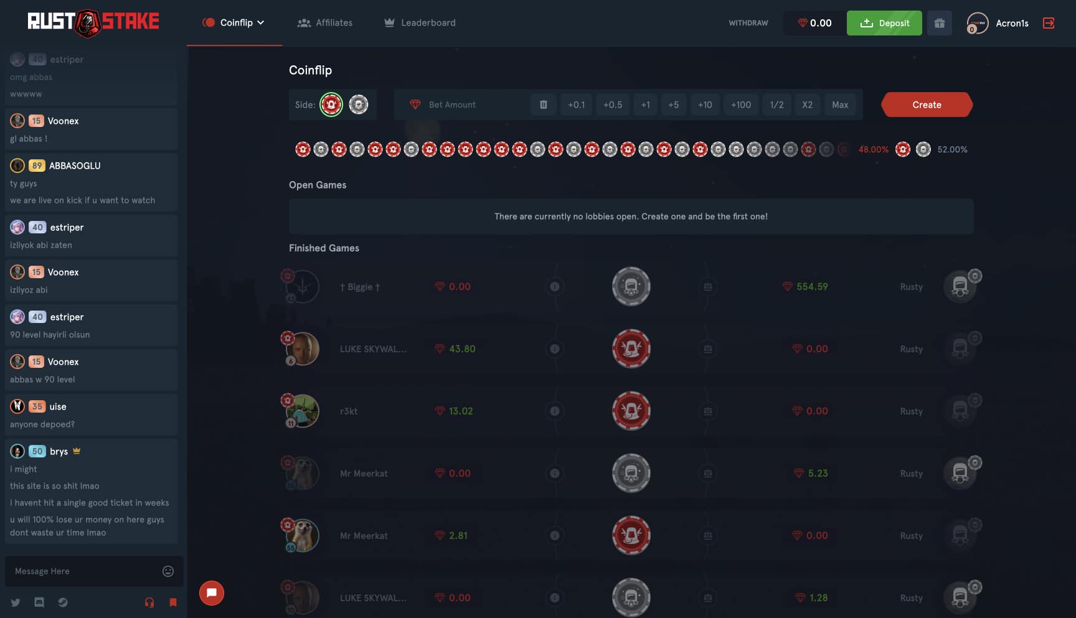The width and height of the screenshot is (1076, 618).
Task: Click the 43.80 amount value
Action: [462, 349]
